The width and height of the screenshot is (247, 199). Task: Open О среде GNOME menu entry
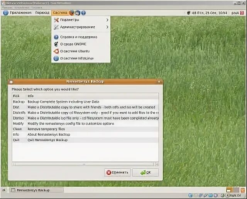coord(81,44)
